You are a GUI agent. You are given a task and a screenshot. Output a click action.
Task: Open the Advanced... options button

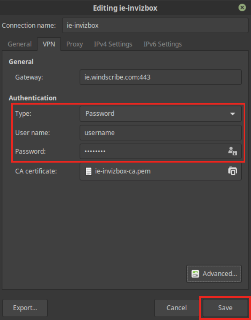[x=214, y=274]
